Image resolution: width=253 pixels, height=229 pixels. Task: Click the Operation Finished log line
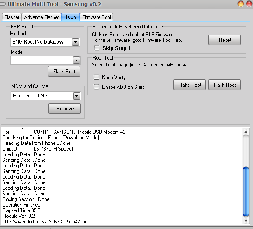pyautogui.click(x=22, y=205)
